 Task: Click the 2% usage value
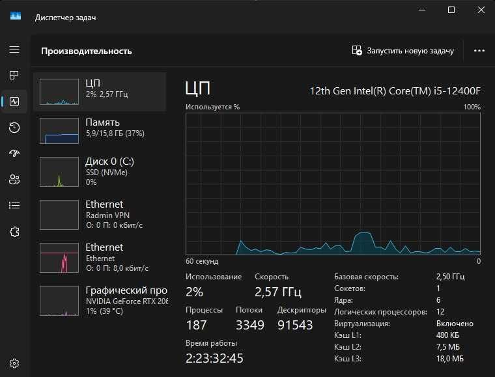click(195, 292)
